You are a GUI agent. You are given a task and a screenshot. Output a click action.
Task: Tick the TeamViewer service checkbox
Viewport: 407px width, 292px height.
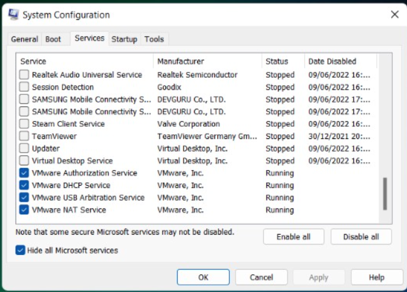pyautogui.click(x=24, y=136)
